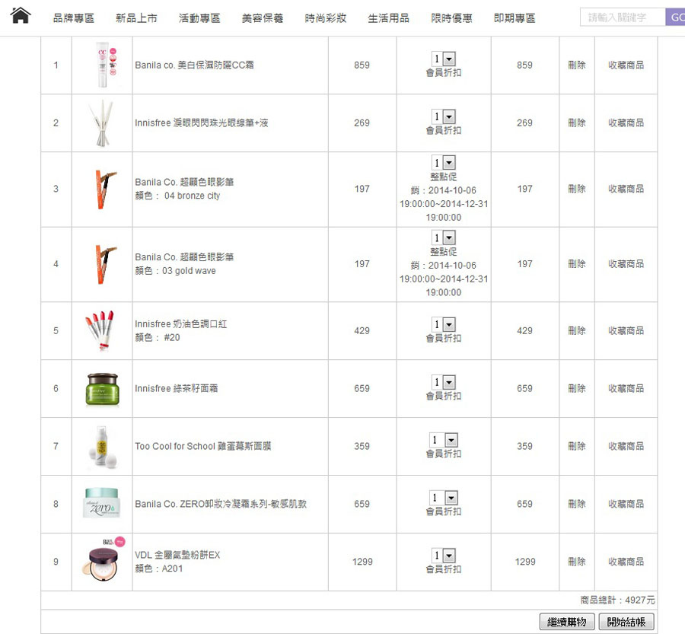
Task: Open quantity dropdown for 03 gold wave
Action: pos(444,237)
